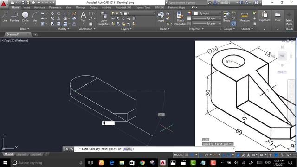Open the Quick Calculator in Utilities panel

(x=255, y=24)
